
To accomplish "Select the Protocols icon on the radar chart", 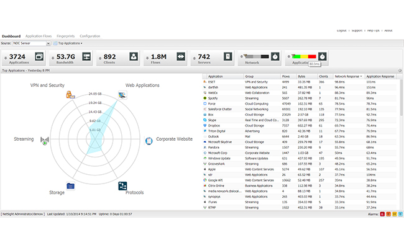I will click(122, 185).
